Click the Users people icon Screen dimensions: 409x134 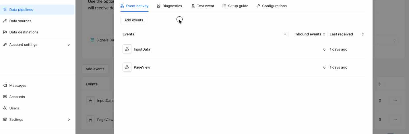coord(5,108)
